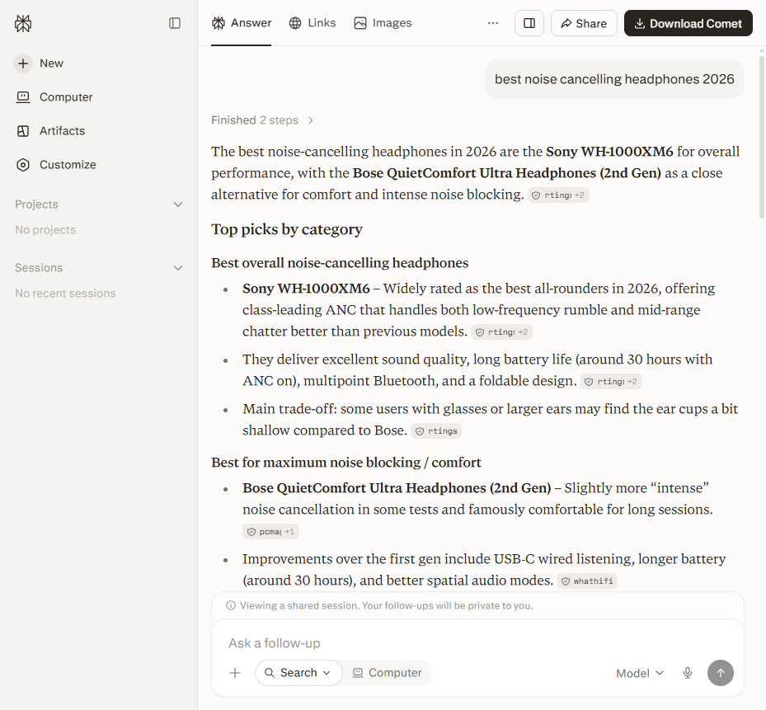Screen dimensions: 766x710
Task: Open the Model selector dropdown
Action: [x=640, y=674]
